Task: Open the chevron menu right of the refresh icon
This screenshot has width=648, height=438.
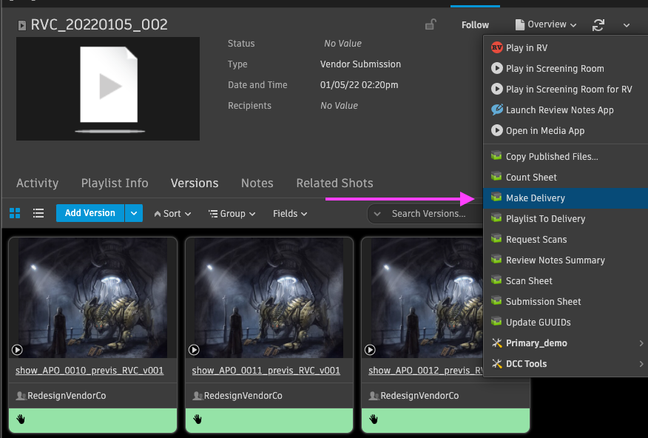Action: pos(627,25)
